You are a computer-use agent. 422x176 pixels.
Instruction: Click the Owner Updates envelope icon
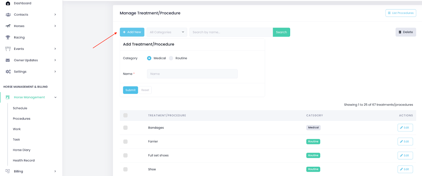pyautogui.click(x=8, y=60)
